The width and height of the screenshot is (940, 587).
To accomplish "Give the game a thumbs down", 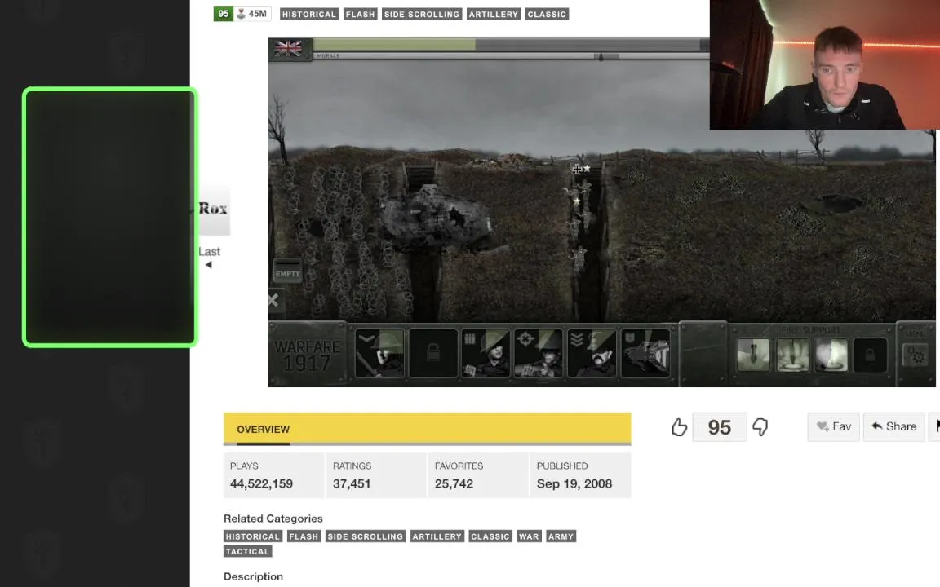I will tap(760, 427).
